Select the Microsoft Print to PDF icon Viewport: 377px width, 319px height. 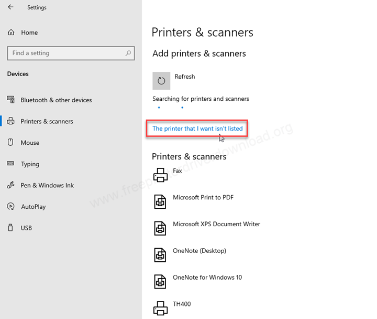click(160, 201)
